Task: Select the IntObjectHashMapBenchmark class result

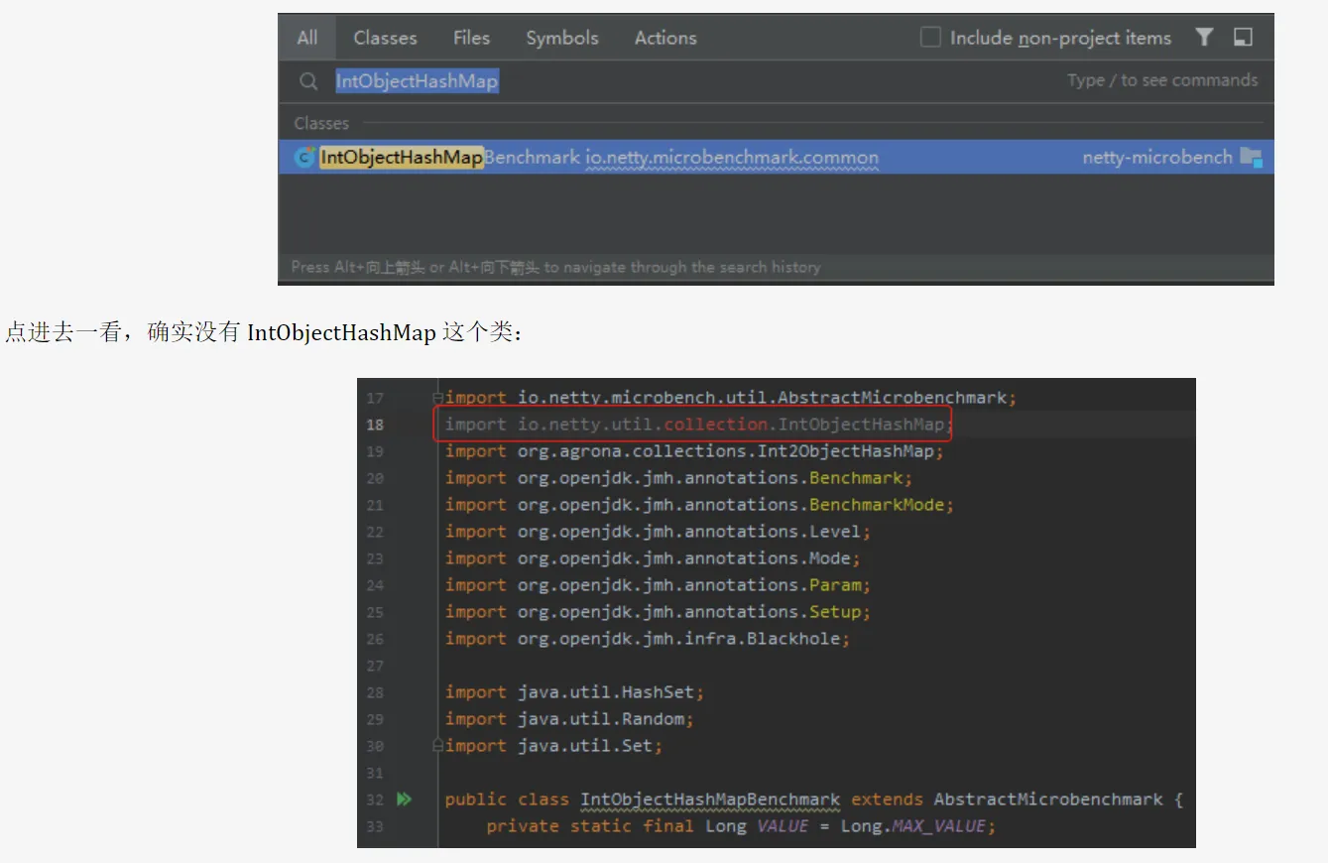Action: click(776, 157)
